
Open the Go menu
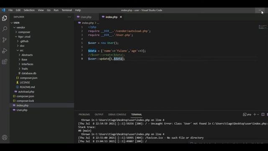click(49, 10)
